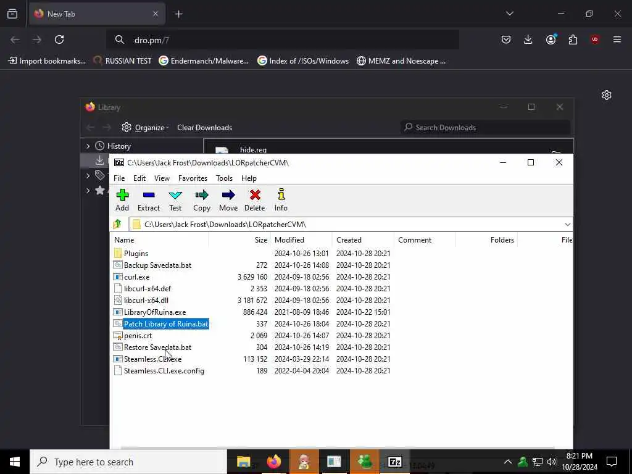Click the Test toolbar icon

point(175,200)
